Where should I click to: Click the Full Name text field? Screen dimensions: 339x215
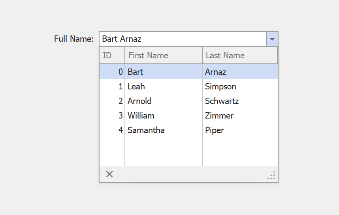pos(183,39)
